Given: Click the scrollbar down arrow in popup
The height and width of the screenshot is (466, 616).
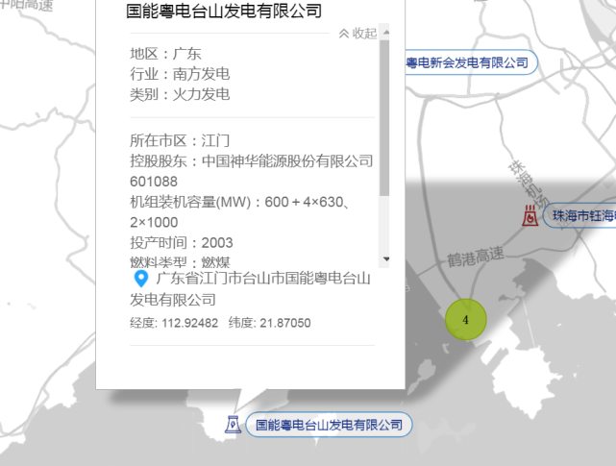Looking at the screenshot, I should [386, 258].
